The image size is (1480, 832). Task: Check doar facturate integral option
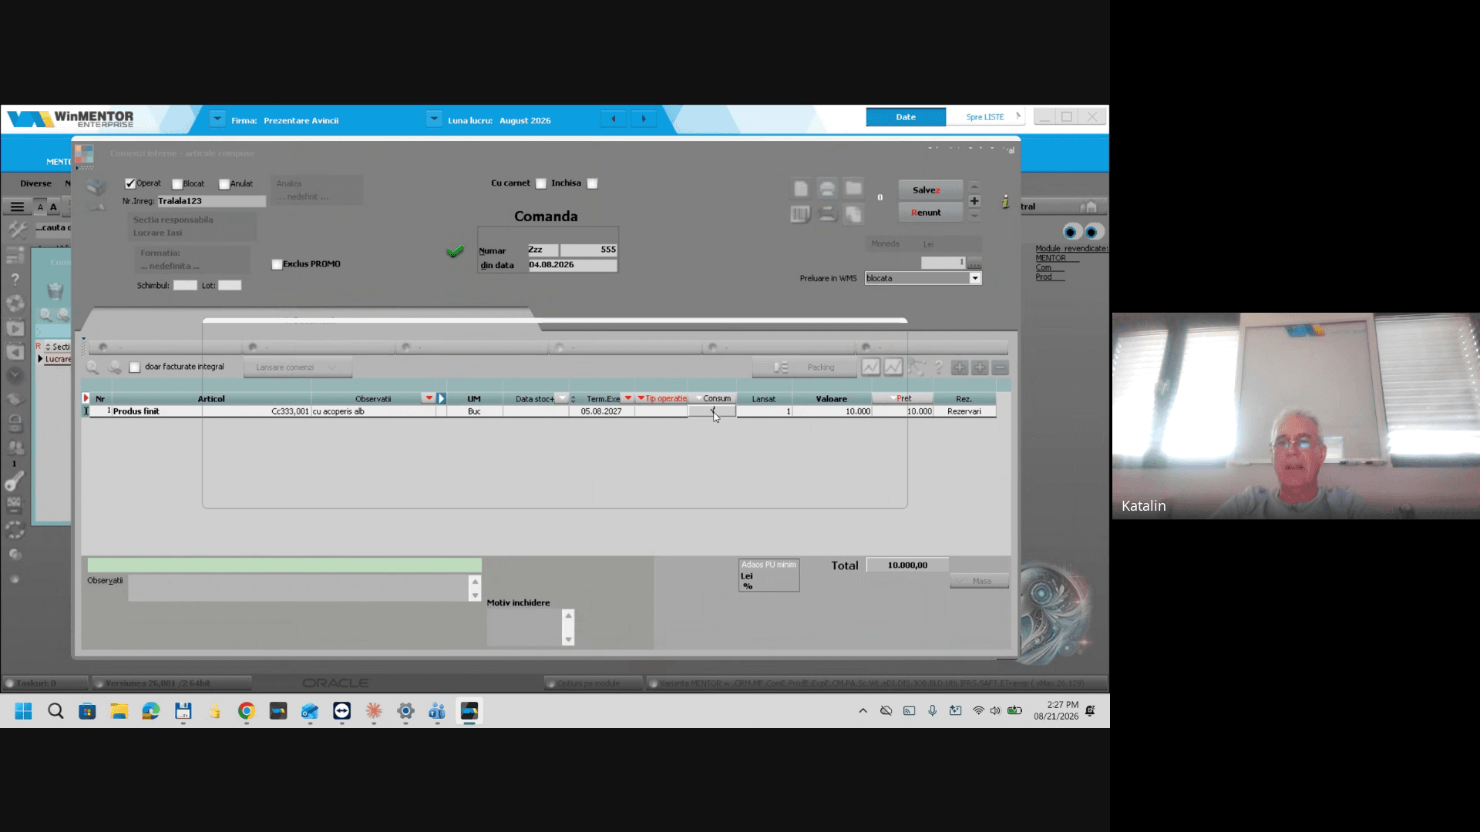pos(135,367)
